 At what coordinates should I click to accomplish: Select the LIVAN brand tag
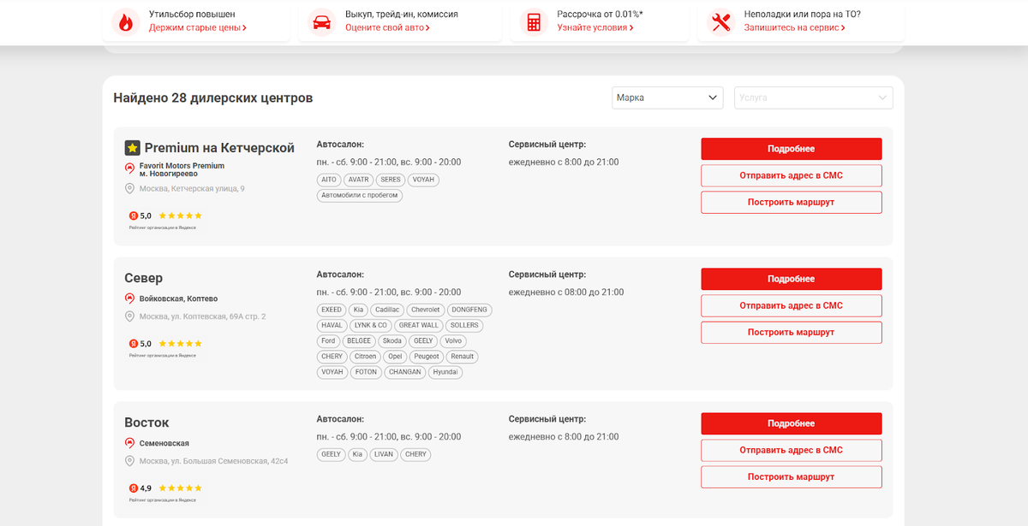[x=383, y=454]
